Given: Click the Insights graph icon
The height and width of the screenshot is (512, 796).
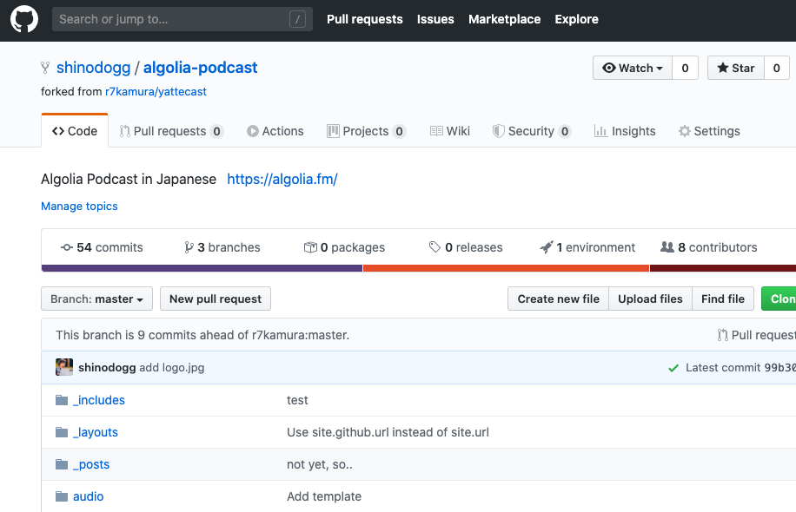Looking at the screenshot, I should click(601, 131).
